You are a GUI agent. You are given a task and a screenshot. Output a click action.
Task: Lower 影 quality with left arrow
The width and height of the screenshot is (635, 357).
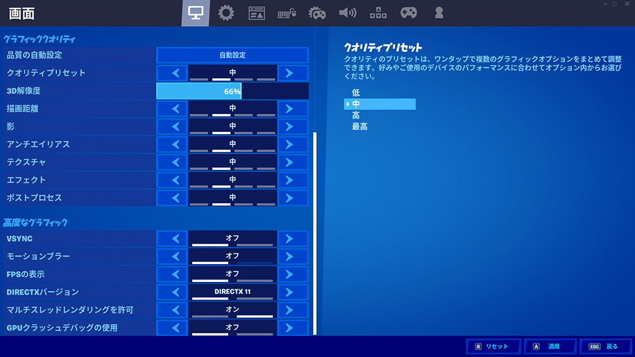[x=172, y=126]
